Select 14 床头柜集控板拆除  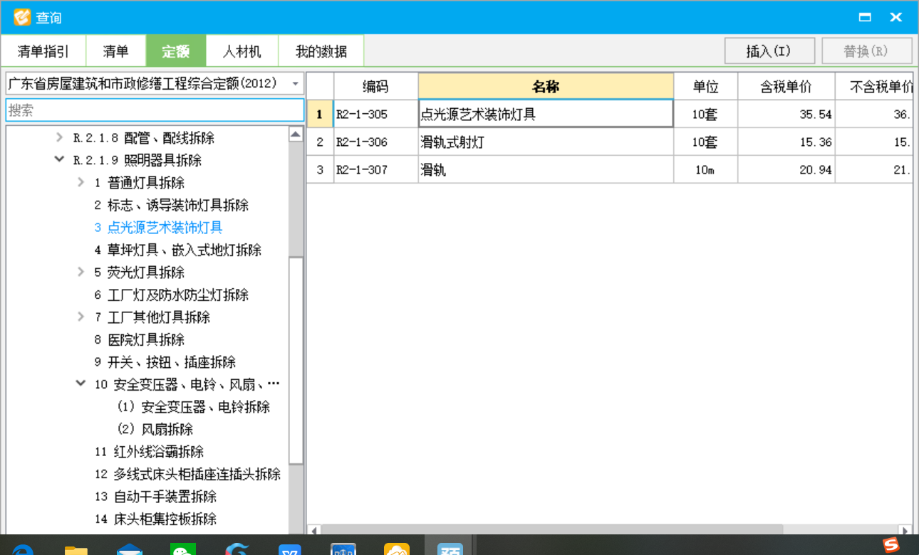click(x=155, y=519)
